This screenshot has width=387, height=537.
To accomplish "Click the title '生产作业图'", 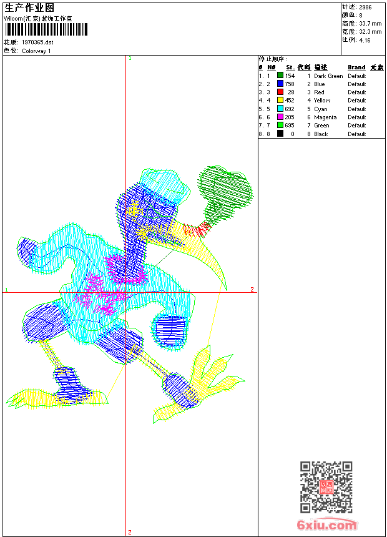I will coord(29,8).
